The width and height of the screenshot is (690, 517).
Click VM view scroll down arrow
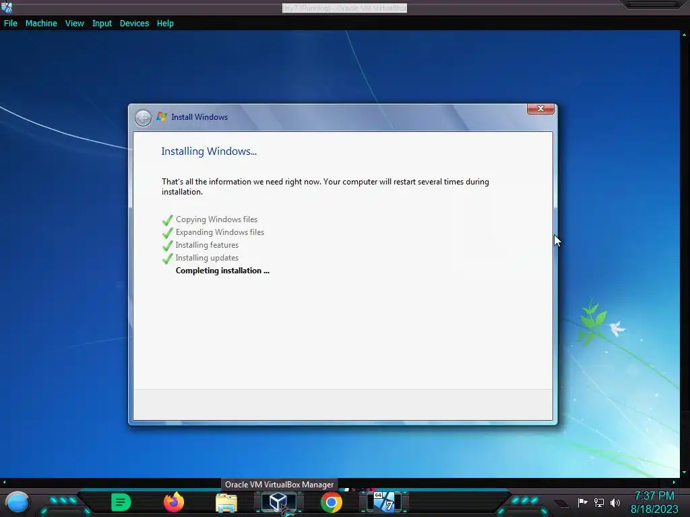click(685, 473)
